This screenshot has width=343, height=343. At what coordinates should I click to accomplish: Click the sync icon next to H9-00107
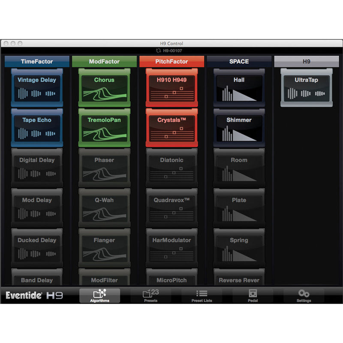pos(159,50)
